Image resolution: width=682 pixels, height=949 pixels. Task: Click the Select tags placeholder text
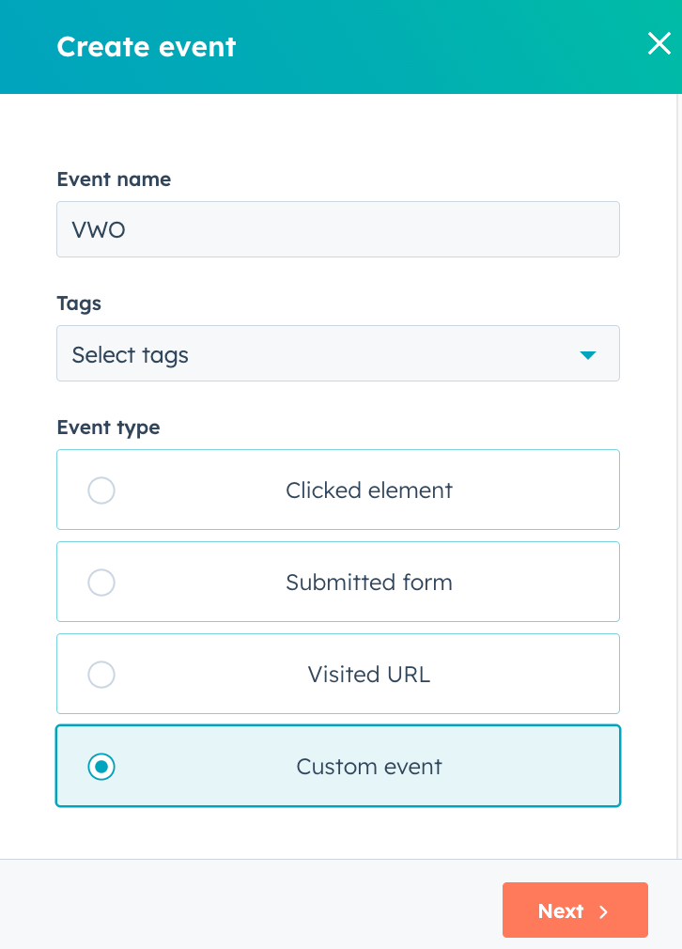pos(131,355)
